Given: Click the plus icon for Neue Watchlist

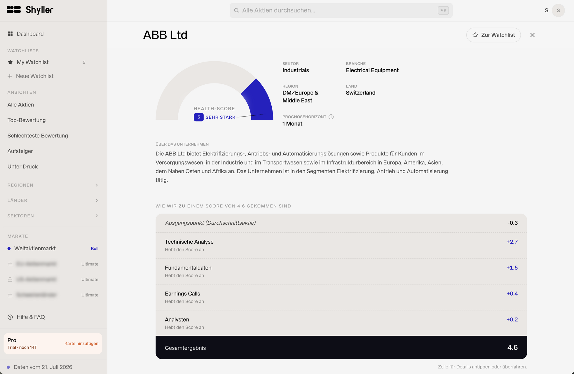Looking at the screenshot, I should (x=10, y=76).
